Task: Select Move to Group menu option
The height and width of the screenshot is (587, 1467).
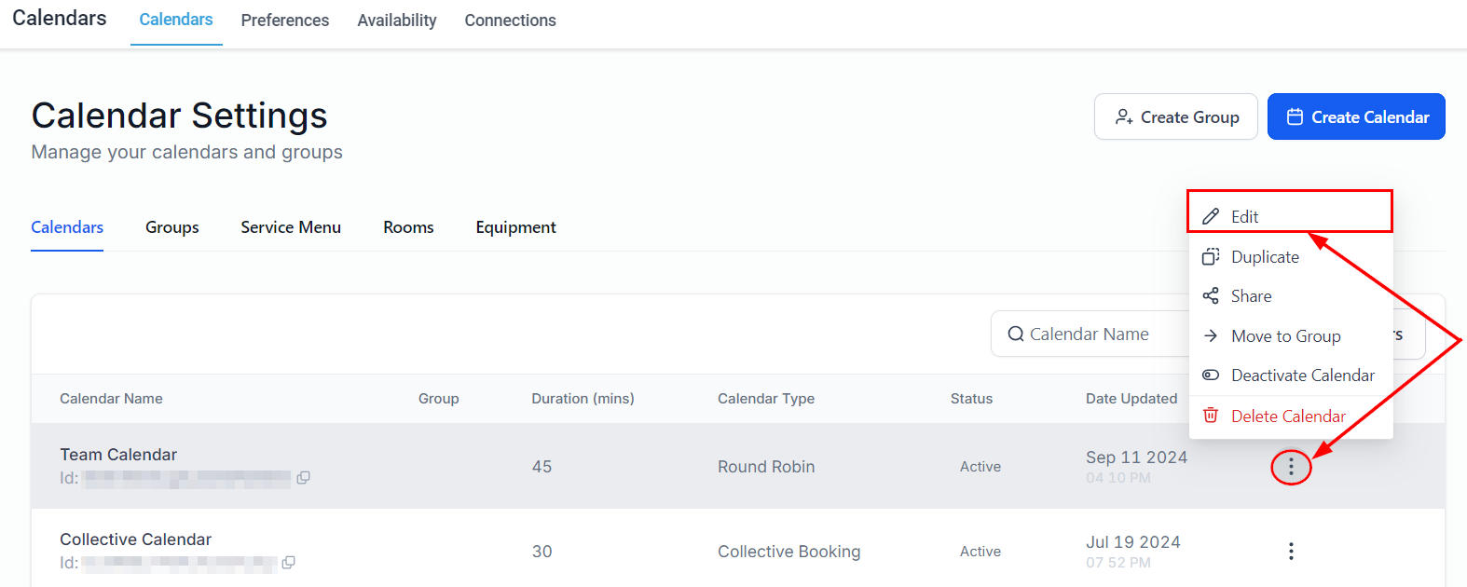Action: click(1285, 336)
